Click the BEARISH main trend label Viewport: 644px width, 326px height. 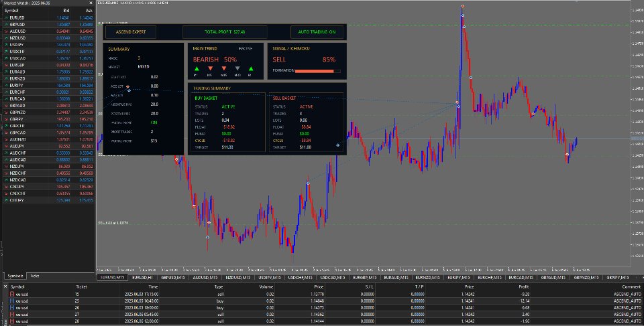206,60
